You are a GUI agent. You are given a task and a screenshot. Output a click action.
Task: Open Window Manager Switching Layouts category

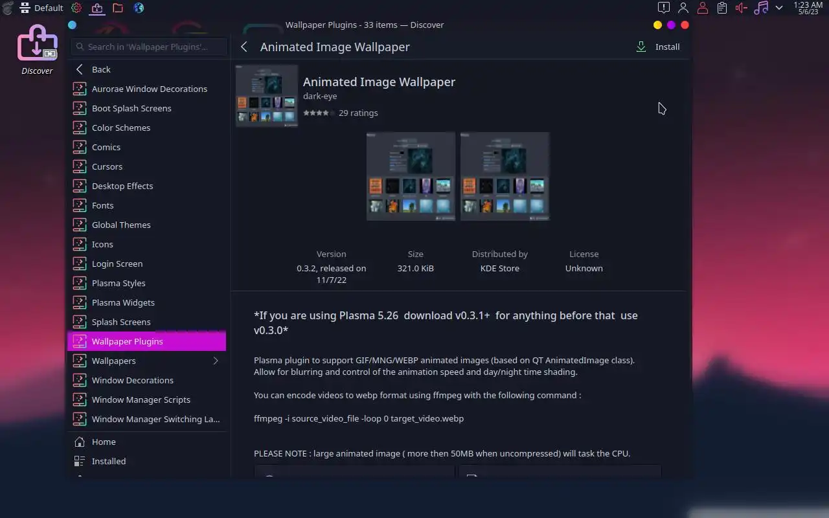click(146, 419)
